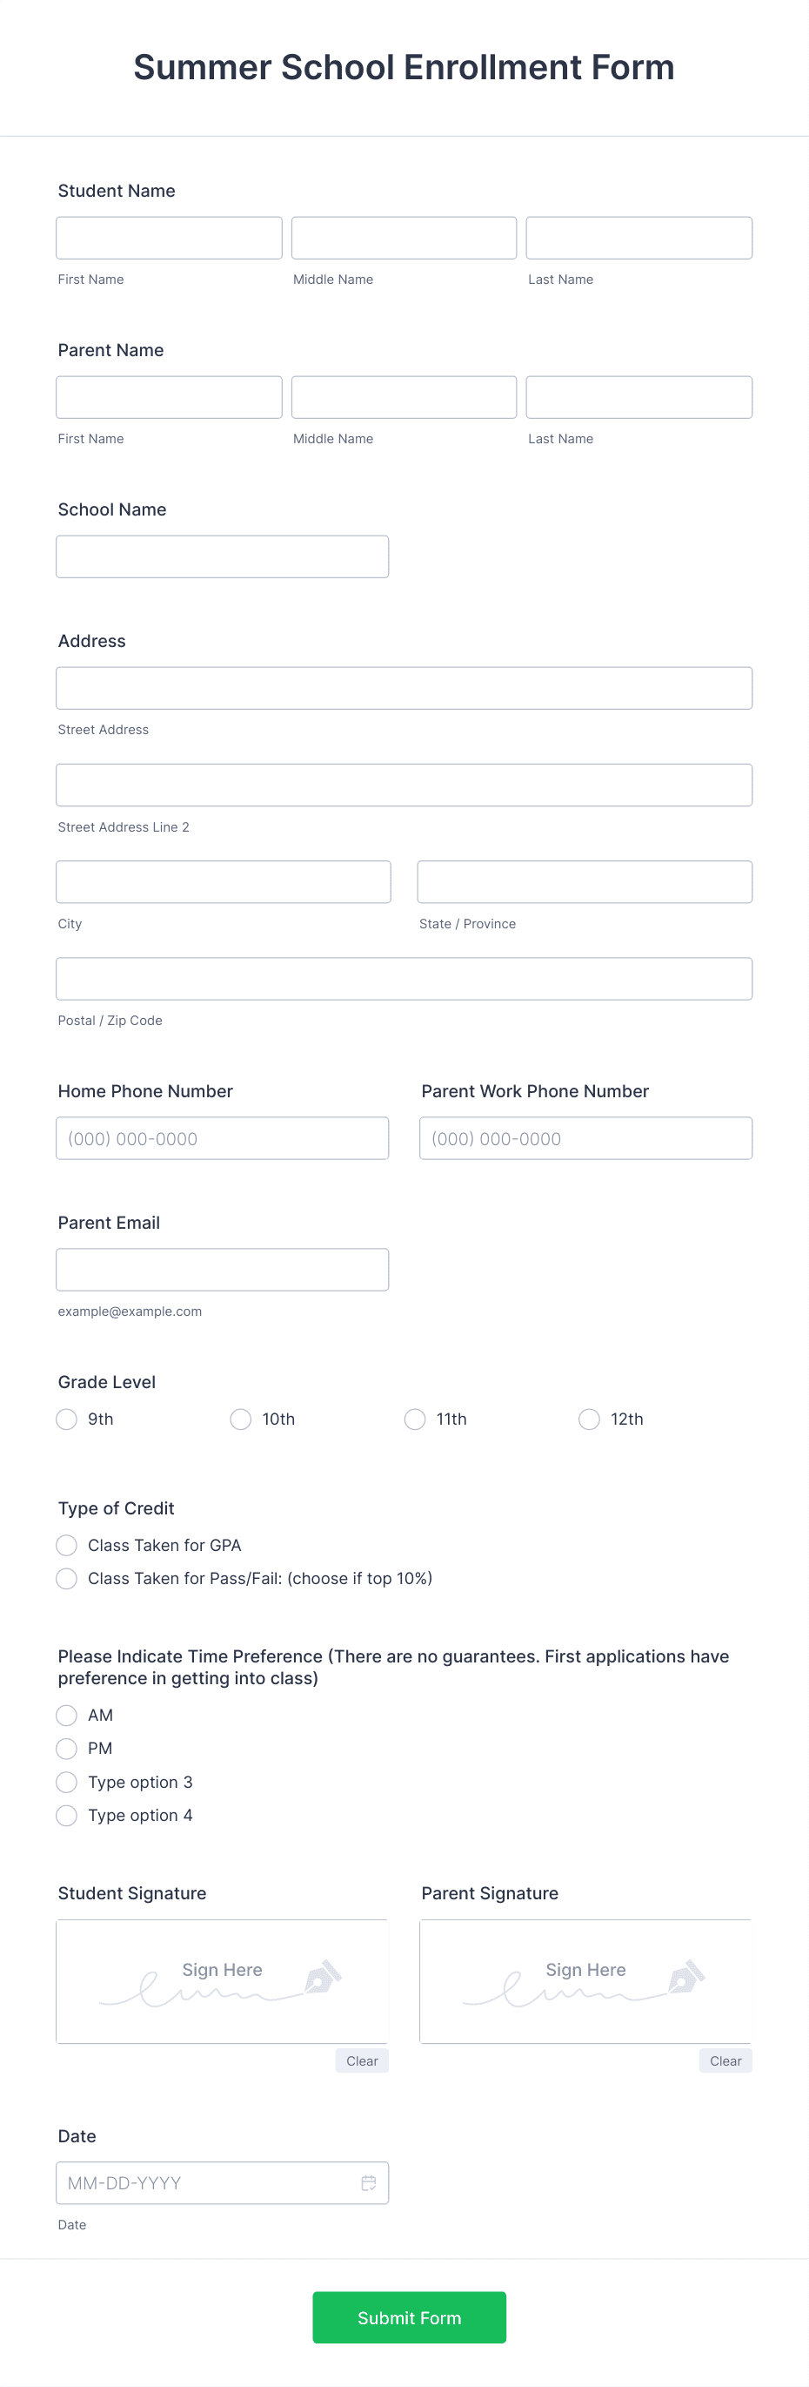Clear the Parent Signature
The height and width of the screenshot is (2387, 809).
725,2060
